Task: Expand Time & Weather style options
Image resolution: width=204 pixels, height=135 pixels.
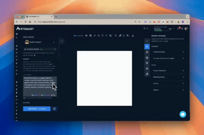Action: point(168,70)
